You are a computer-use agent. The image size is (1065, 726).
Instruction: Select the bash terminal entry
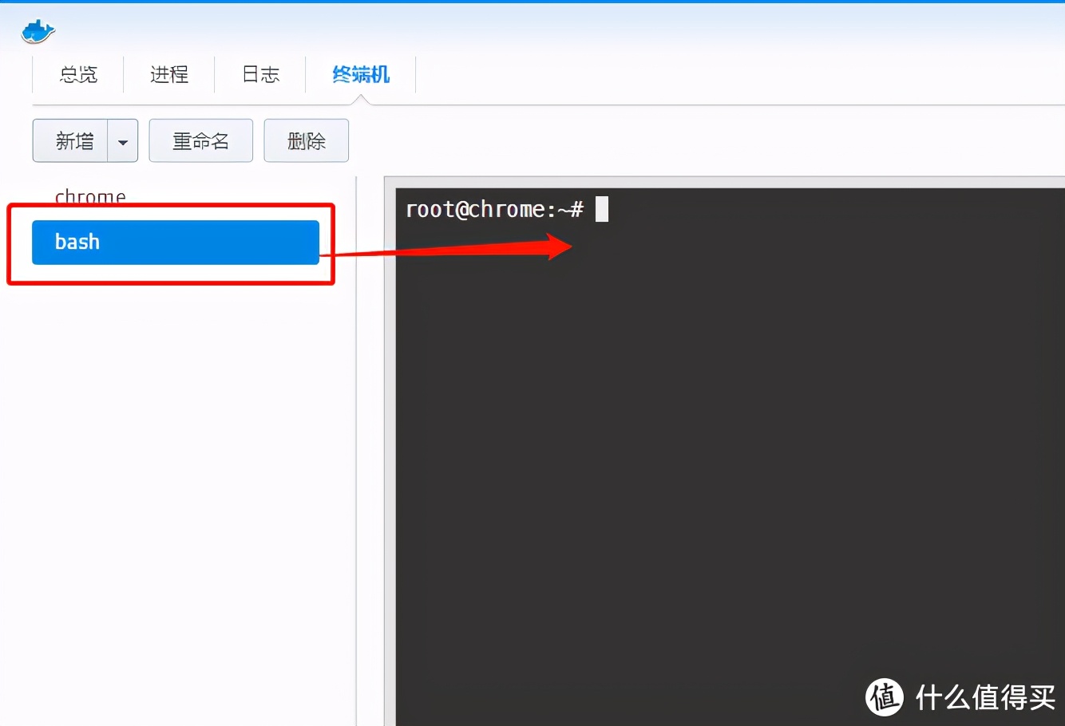click(176, 243)
